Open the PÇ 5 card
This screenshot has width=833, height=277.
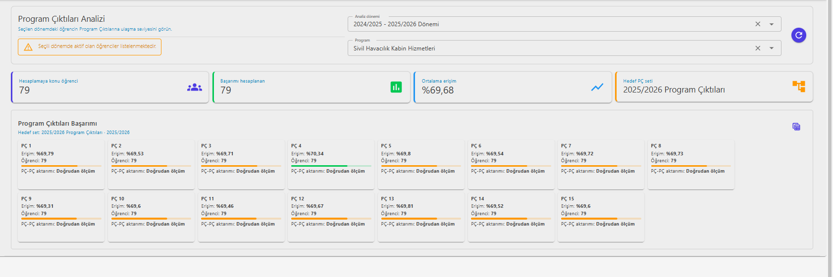(421, 165)
